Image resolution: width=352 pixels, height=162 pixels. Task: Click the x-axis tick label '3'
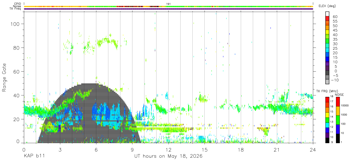(x=60, y=150)
